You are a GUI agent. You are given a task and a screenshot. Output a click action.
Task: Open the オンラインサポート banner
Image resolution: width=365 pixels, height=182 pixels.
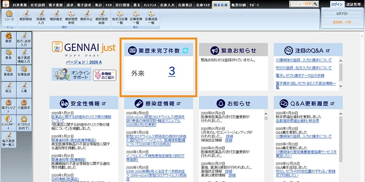(71, 75)
